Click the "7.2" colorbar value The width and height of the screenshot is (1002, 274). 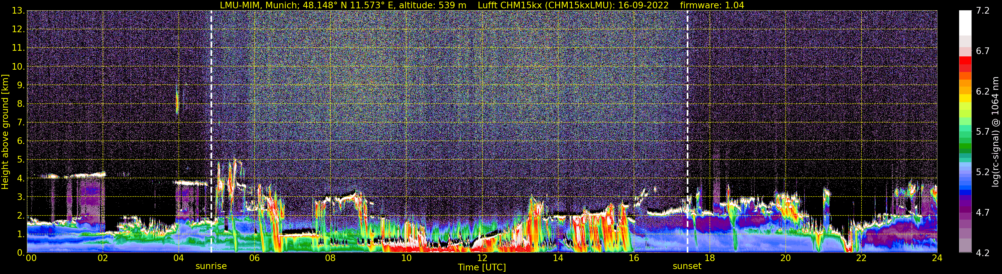click(983, 11)
